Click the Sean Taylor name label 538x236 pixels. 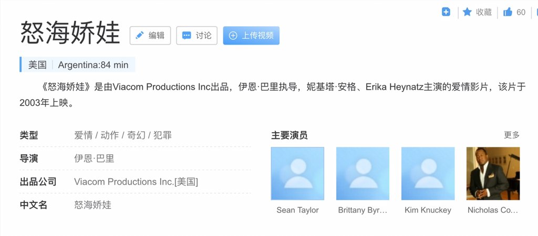pyautogui.click(x=297, y=210)
